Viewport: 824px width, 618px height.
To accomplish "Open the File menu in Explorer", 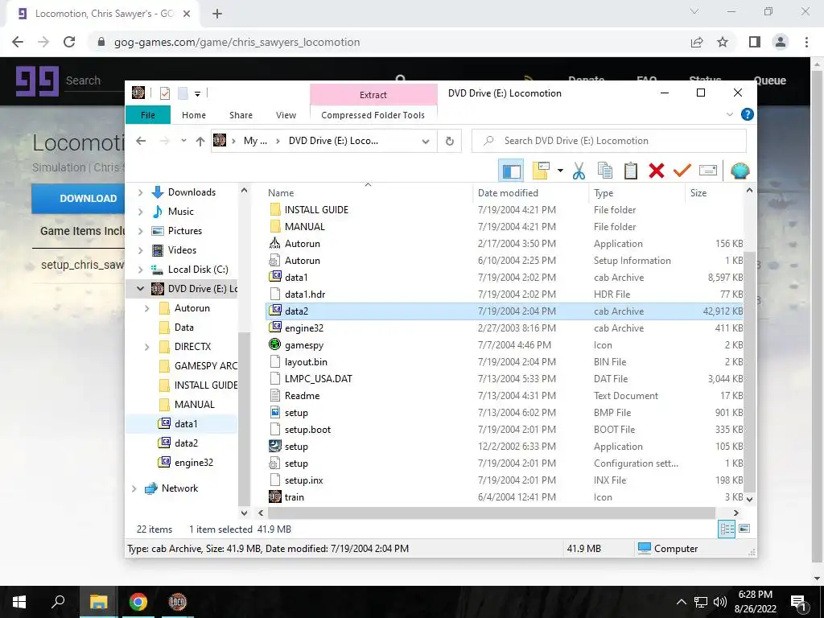I will (148, 115).
